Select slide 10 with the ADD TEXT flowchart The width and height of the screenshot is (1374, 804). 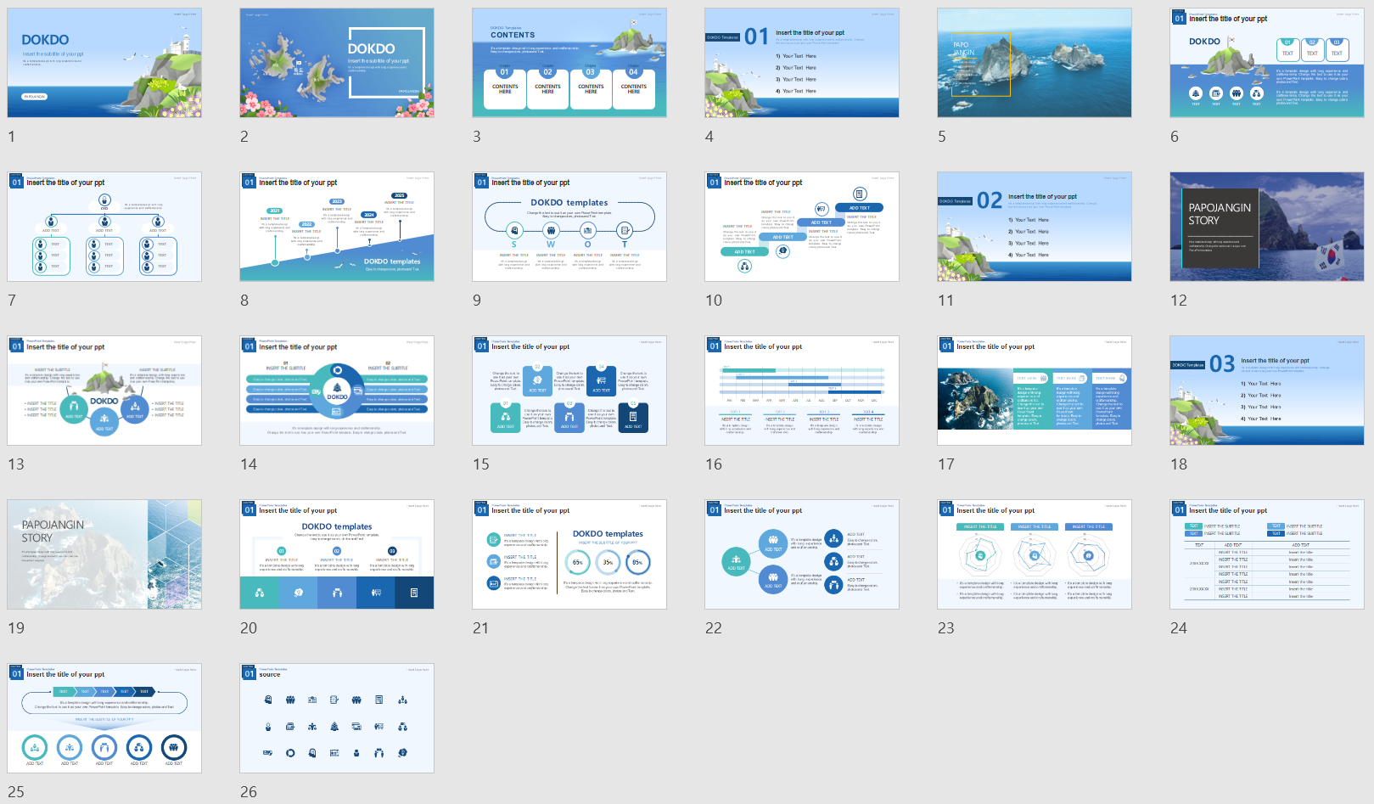coord(802,227)
